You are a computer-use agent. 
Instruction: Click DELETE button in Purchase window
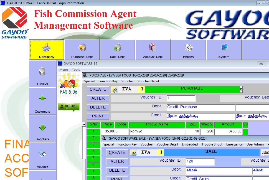(98, 107)
